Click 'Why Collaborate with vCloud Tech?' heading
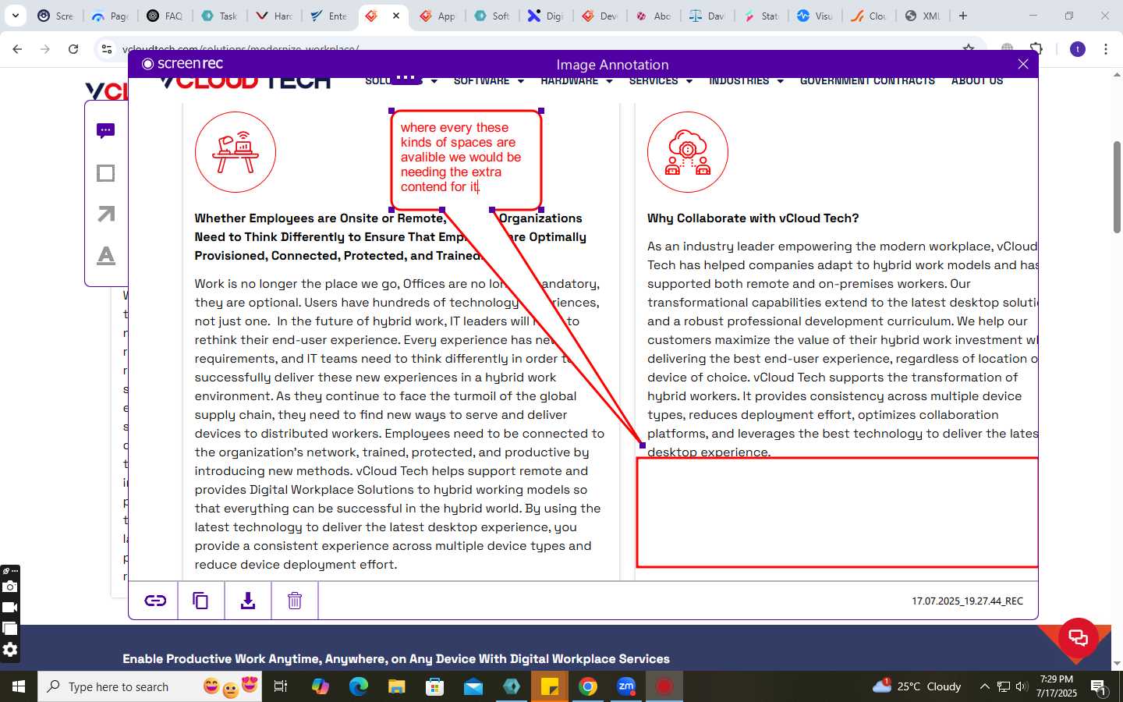This screenshot has height=702, width=1123. (x=753, y=218)
